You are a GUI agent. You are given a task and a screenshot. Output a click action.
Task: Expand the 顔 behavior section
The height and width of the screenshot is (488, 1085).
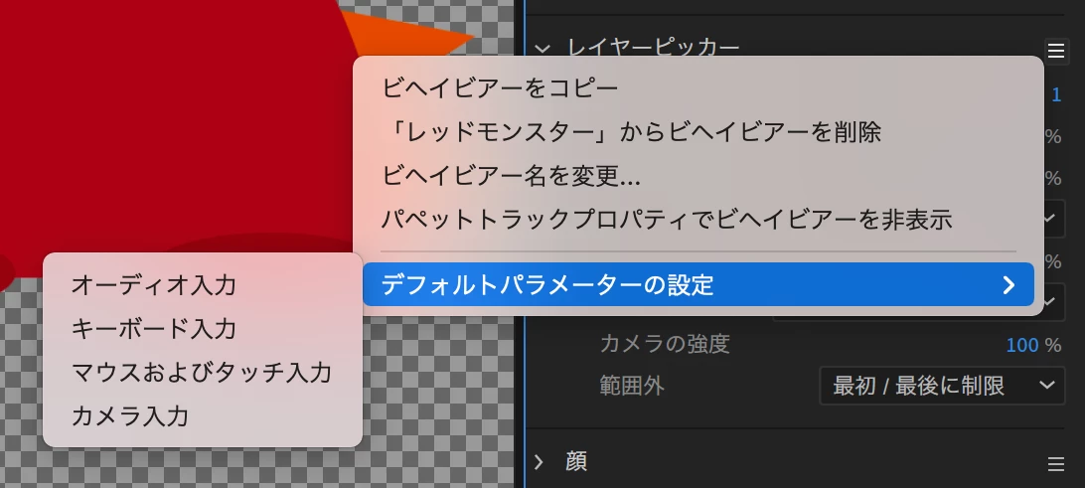(x=540, y=462)
